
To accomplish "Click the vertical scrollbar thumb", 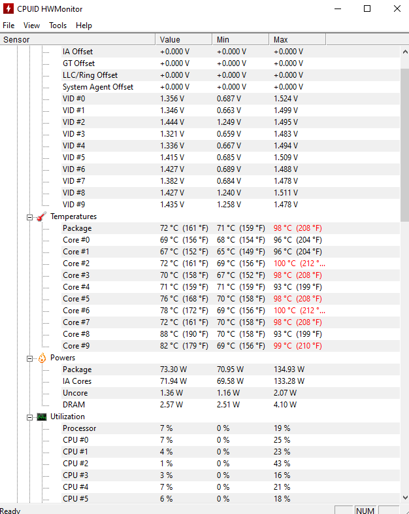I will tap(404, 145).
